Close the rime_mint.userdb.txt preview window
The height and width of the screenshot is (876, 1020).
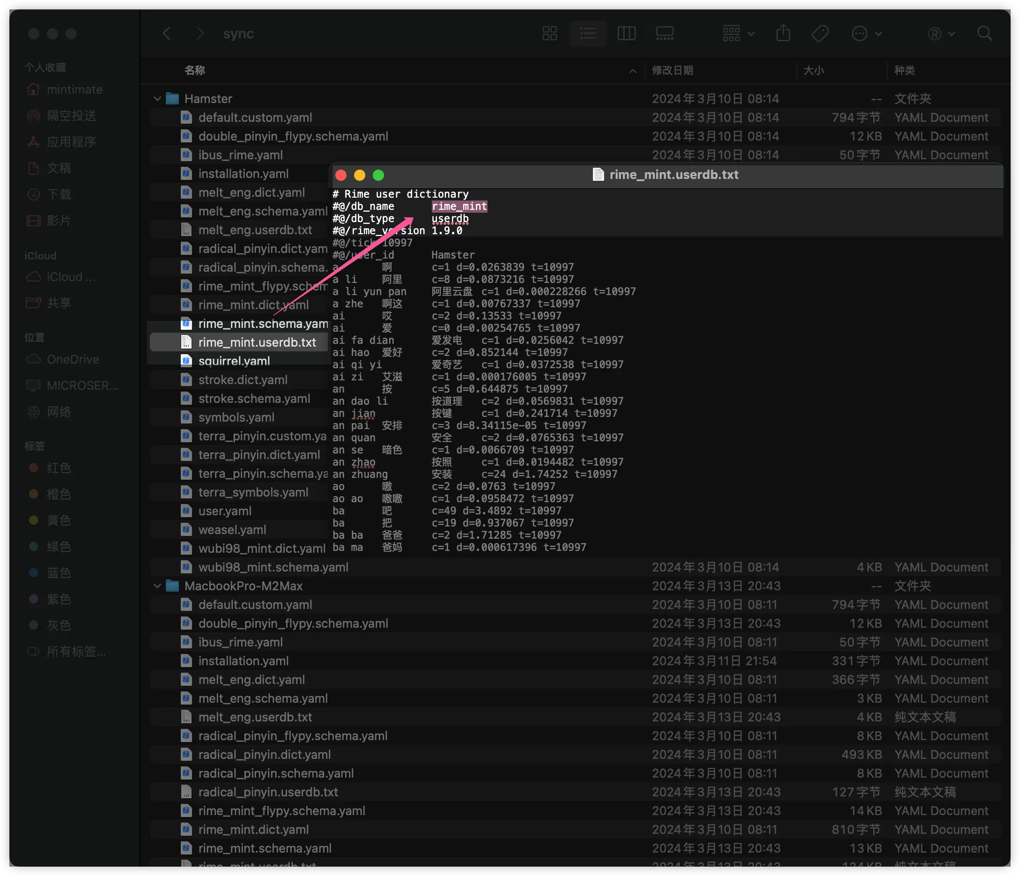pyautogui.click(x=340, y=175)
